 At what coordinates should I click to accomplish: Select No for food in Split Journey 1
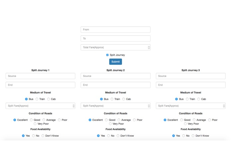tap(34, 136)
